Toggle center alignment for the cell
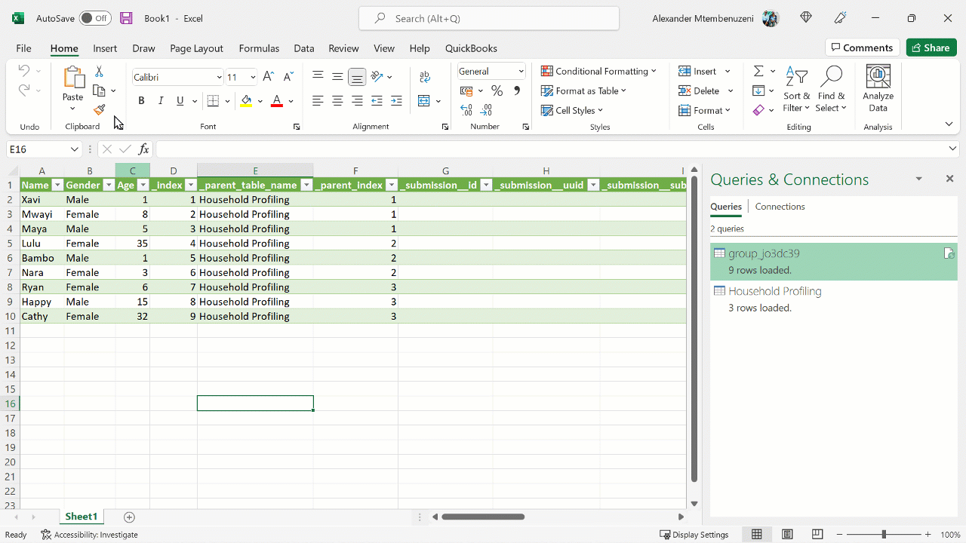This screenshot has height=543, width=966. [x=337, y=100]
